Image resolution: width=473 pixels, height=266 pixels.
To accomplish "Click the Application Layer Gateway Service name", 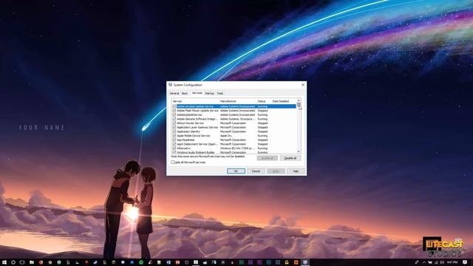I will click(197, 128).
